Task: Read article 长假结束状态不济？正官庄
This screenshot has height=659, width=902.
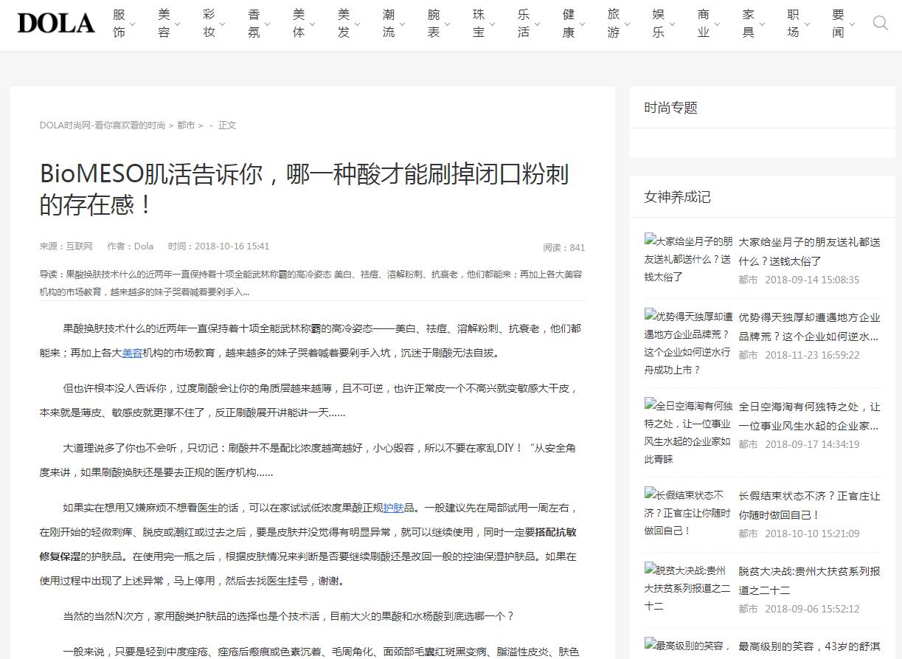Action: [x=810, y=506]
